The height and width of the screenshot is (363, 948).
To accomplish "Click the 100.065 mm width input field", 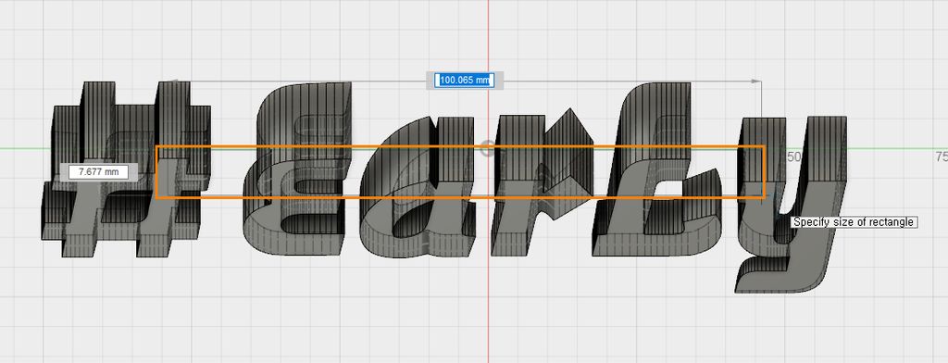I will coord(465,80).
